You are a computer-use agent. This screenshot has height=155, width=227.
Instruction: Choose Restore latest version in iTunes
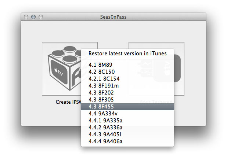point(127,53)
